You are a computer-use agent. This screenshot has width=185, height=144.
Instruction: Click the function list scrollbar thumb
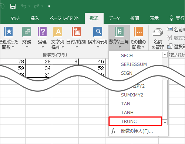165,100
